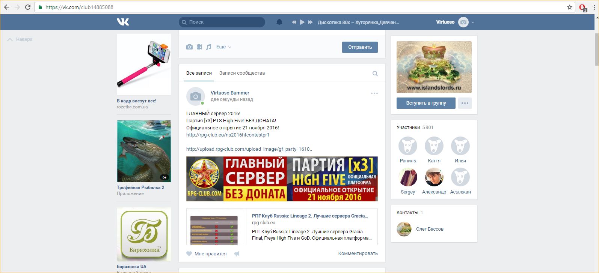The width and height of the screenshot is (599, 273).
Task: Click page vertical scrollbar thumb
Action: point(596,49)
